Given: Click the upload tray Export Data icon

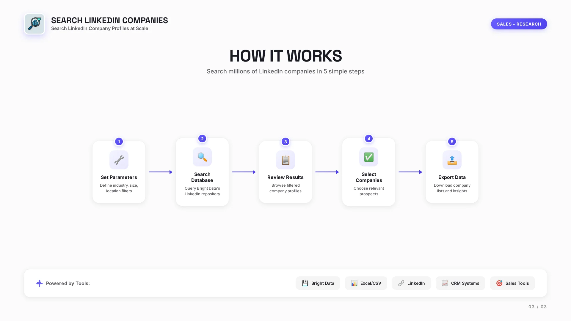Looking at the screenshot, I should tap(452, 160).
